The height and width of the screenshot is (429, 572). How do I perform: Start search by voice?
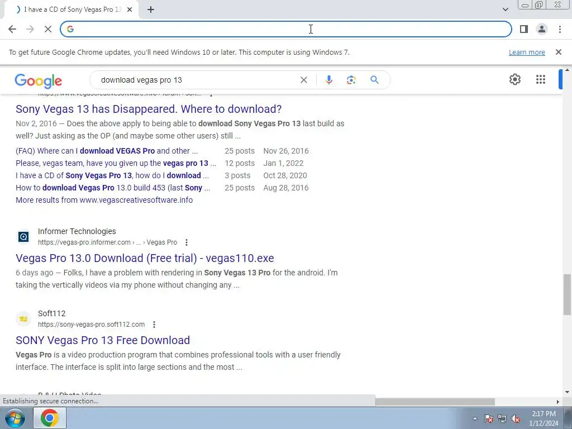(x=328, y=80)
